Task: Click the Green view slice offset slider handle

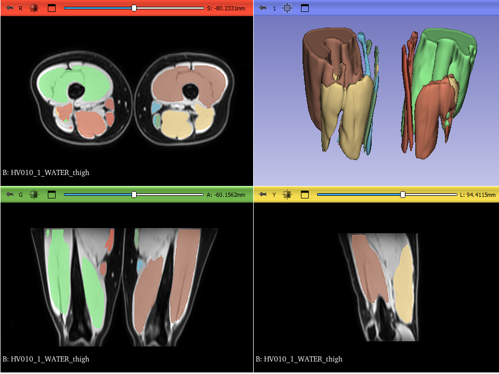Action: click(x=134, y=194)
